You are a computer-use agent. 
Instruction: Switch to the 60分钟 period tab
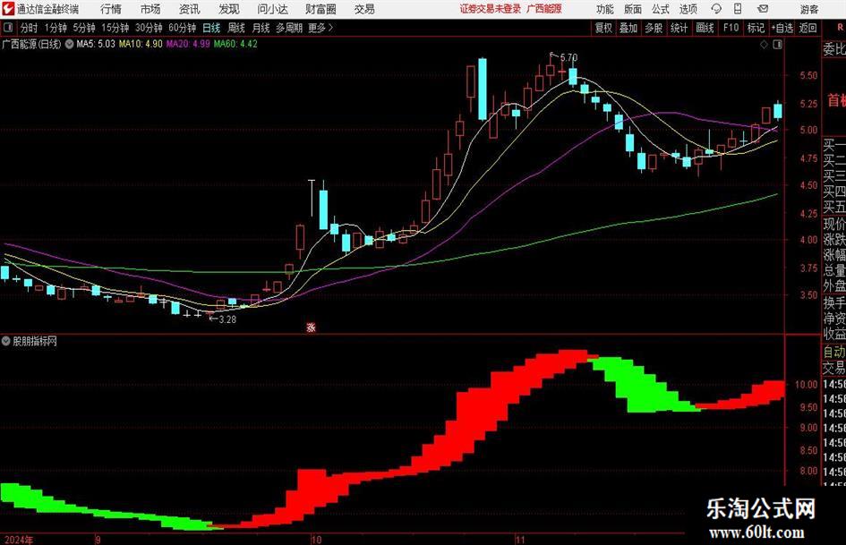(x=182, y=28)
